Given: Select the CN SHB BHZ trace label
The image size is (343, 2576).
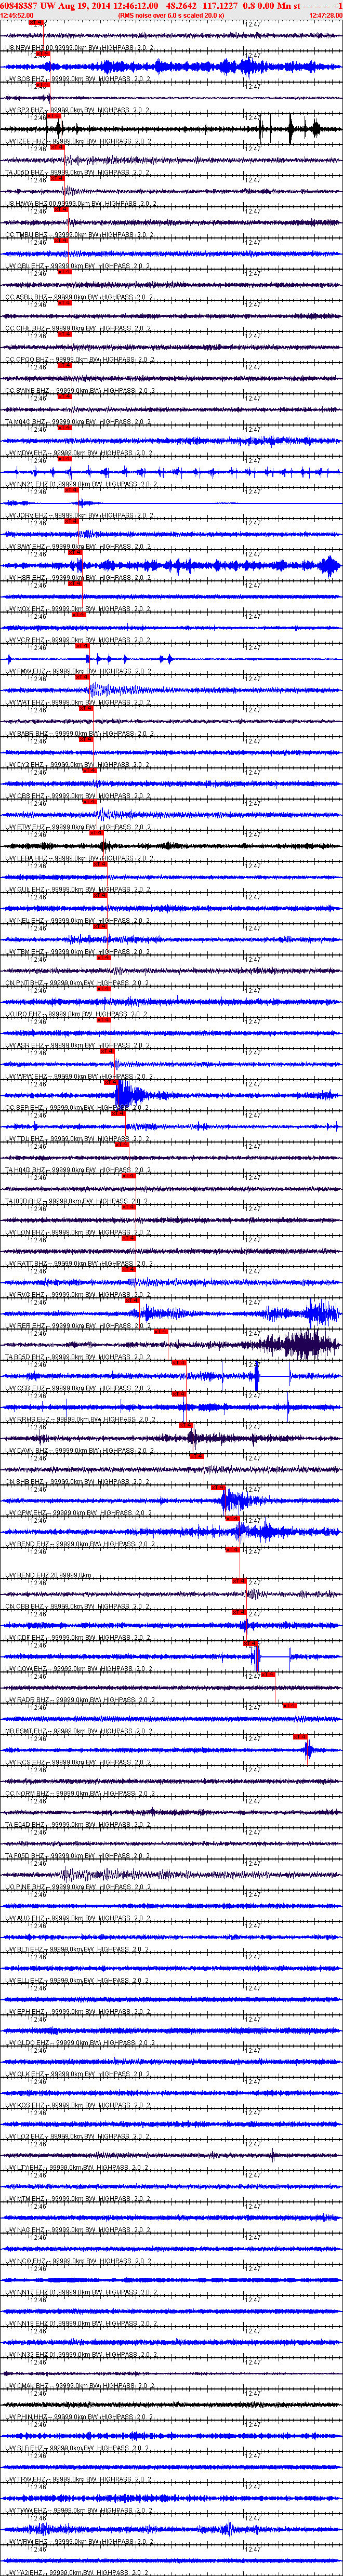Looking at the screenshot, I should (78, 1483).
